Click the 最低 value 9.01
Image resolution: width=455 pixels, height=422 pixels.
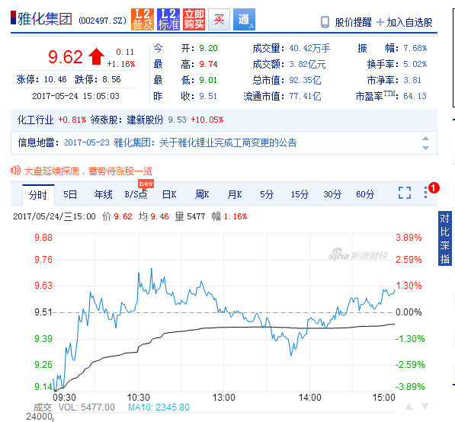click(x=208, y=80)
